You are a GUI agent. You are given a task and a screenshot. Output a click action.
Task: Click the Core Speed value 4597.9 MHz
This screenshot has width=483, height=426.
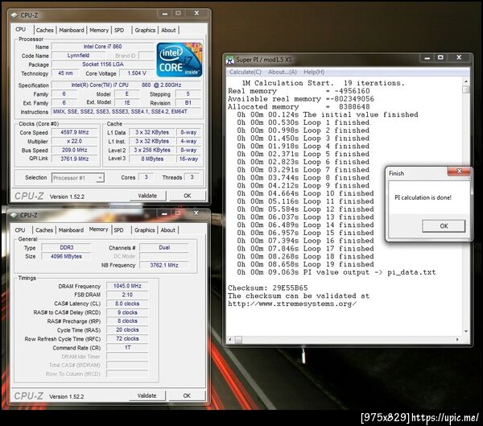[x=75, y=132]
